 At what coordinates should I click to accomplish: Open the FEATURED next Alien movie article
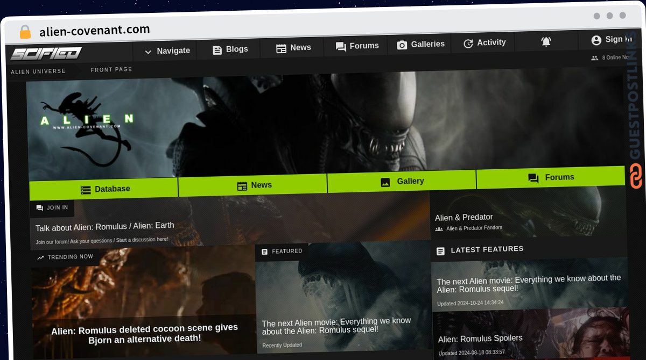(x=336, y=325)
